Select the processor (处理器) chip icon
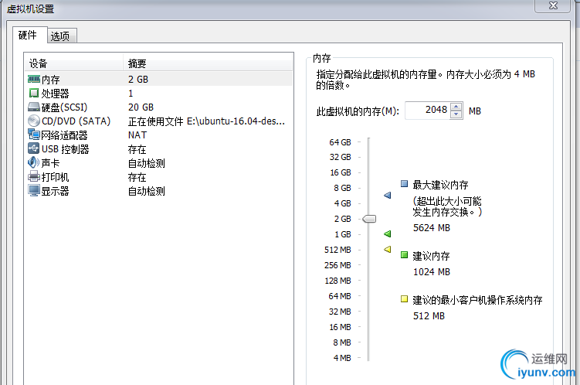Viewport: 580px width, 385px height. [x=34, y=93]
